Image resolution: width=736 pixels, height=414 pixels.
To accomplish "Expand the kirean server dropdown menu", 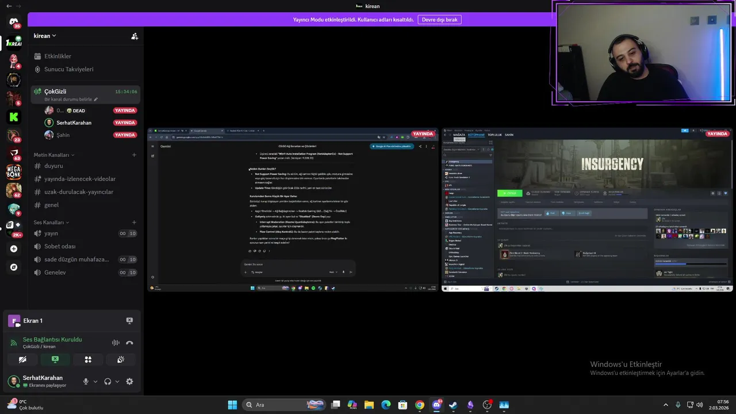I will (x=45, y=36).
